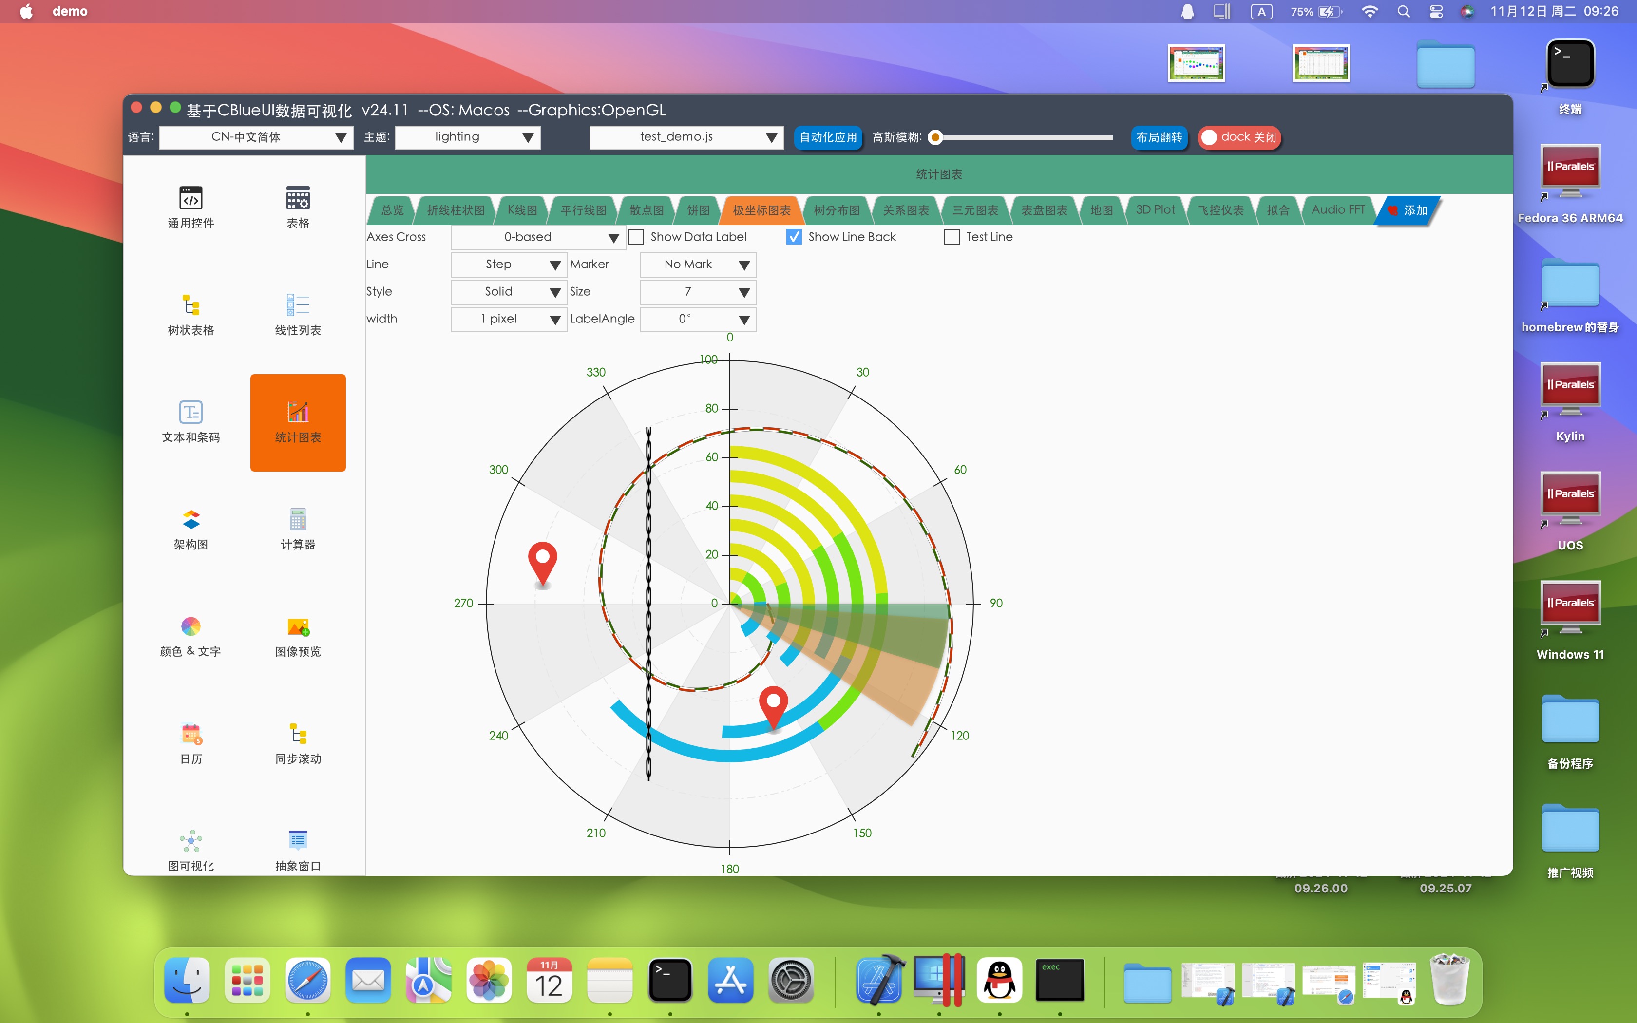Uncheck the Show Line Back checkbox
The height and width of the screenshot is (1023, 1637).
(794, 237)
